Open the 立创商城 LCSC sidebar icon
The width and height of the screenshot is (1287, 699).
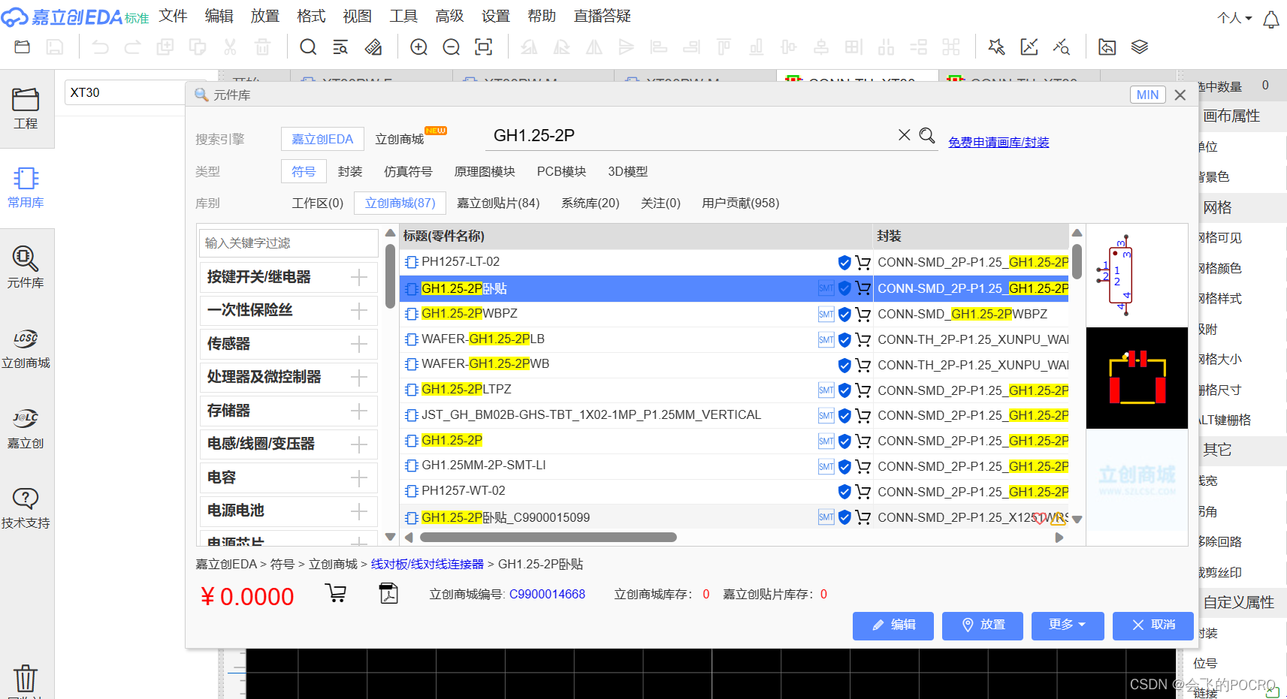pos(26,348)
